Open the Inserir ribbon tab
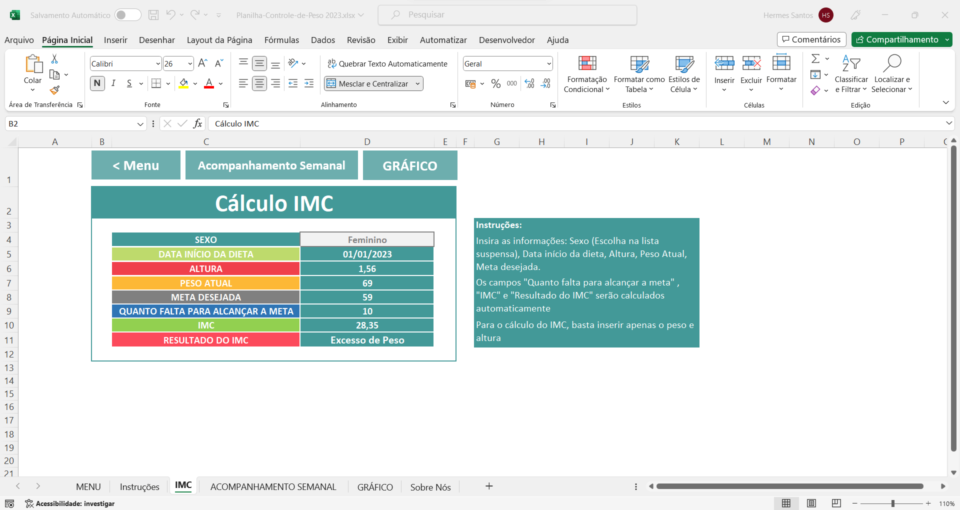The width and height of the screenshot is (960, 510). pos(115,40)
